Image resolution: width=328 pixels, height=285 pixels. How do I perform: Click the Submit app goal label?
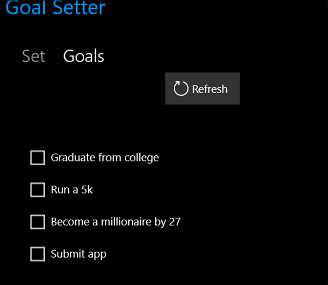(78, 254)
